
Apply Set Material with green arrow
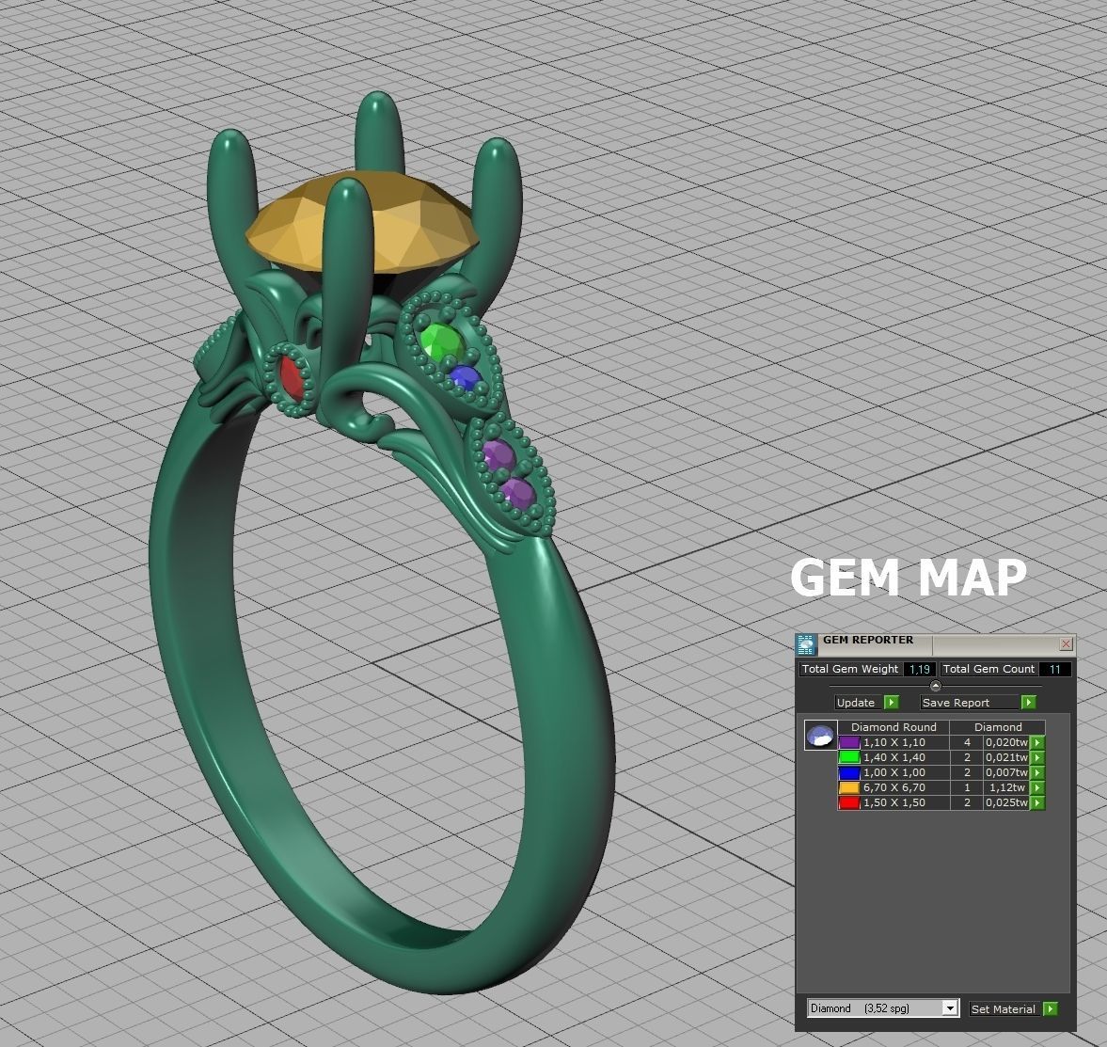1051,1009
